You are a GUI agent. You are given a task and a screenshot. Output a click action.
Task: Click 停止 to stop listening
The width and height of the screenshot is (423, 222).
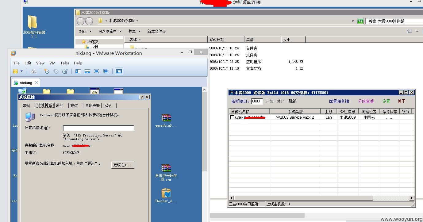[x=281, y=101]
